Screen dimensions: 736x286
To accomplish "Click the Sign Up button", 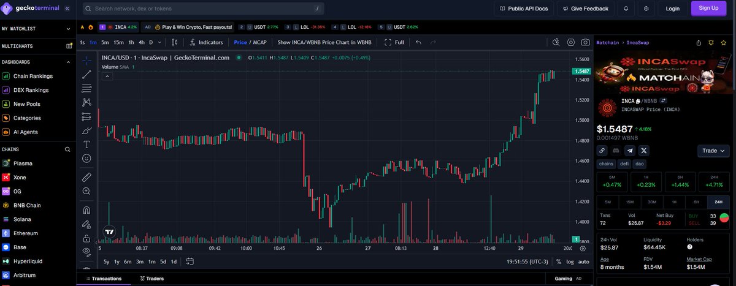I will pyautogui.click(x=708, y=8).
